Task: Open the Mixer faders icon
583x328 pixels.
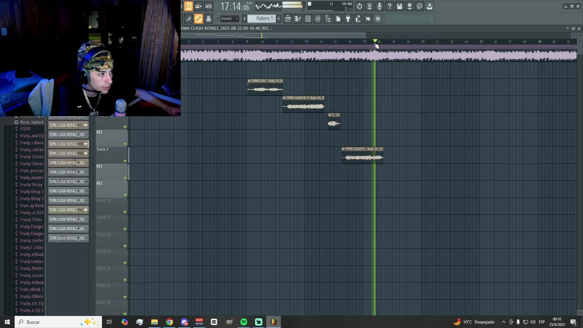Action: 318,19
